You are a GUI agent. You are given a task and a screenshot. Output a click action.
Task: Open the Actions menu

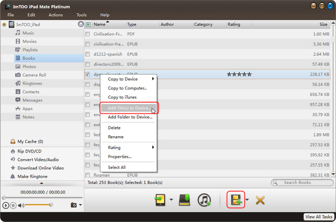point(55,15)
